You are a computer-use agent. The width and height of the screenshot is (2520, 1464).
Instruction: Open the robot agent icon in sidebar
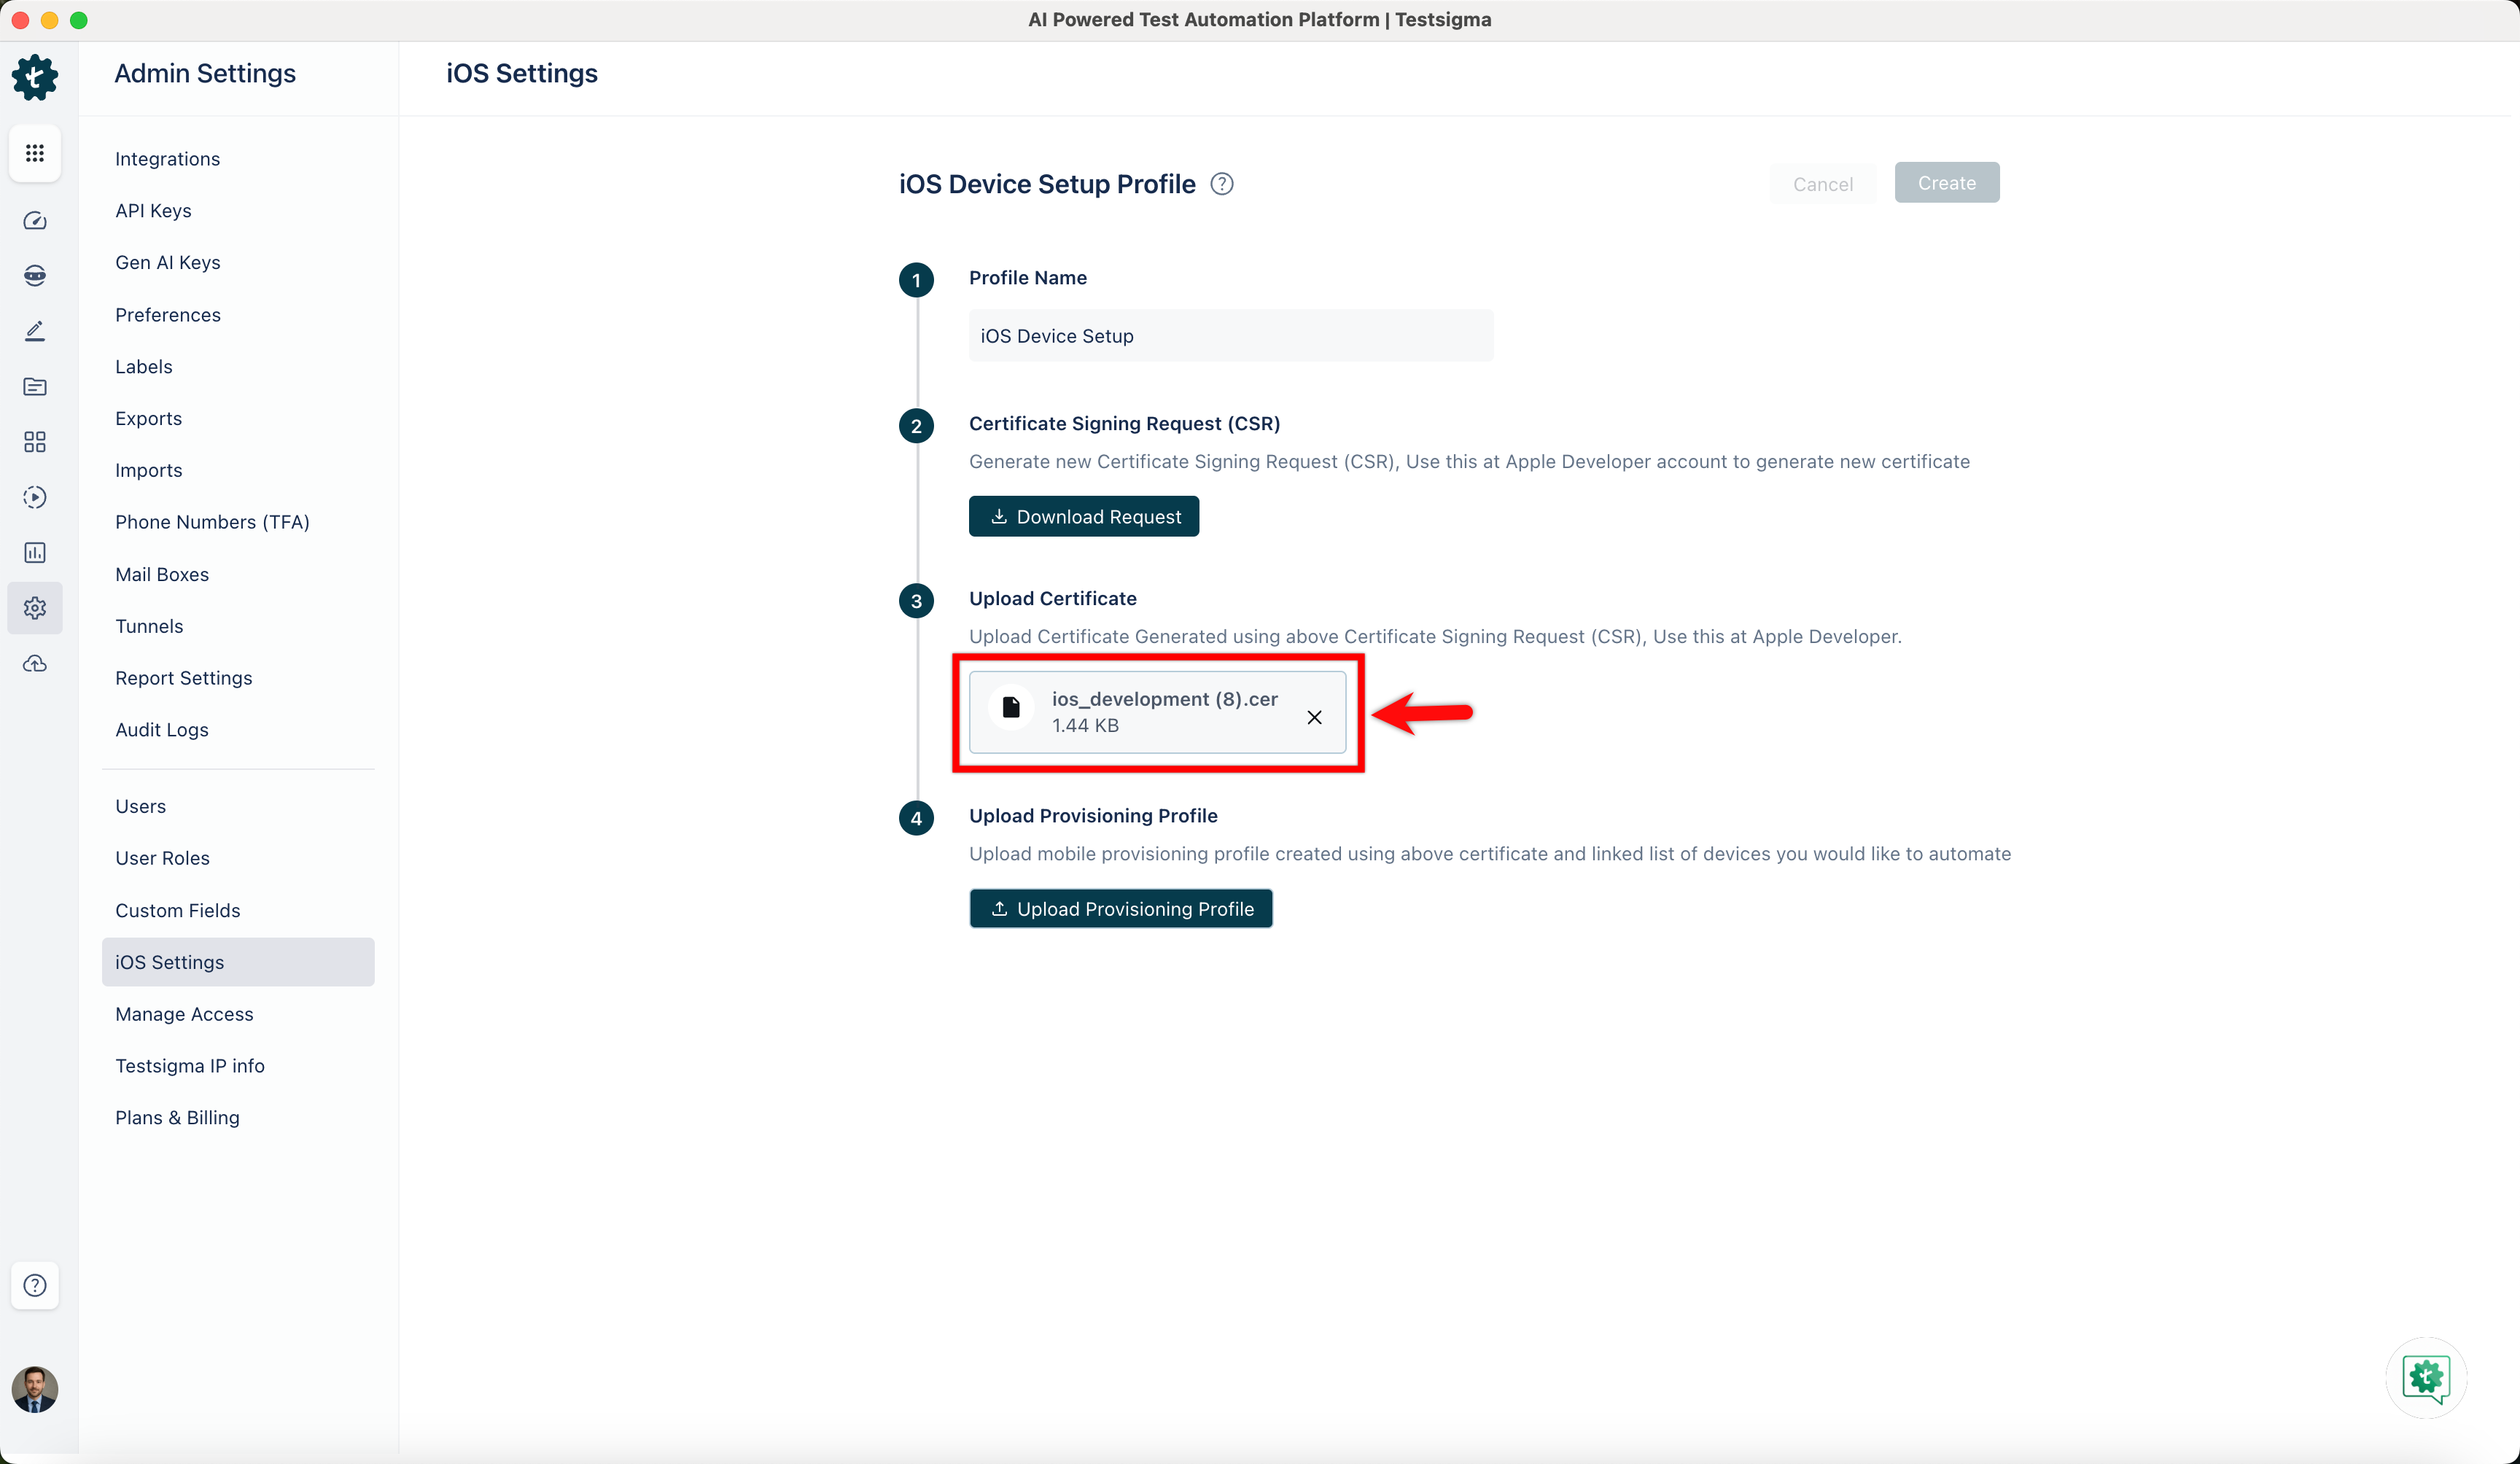(x=35, y=276)
